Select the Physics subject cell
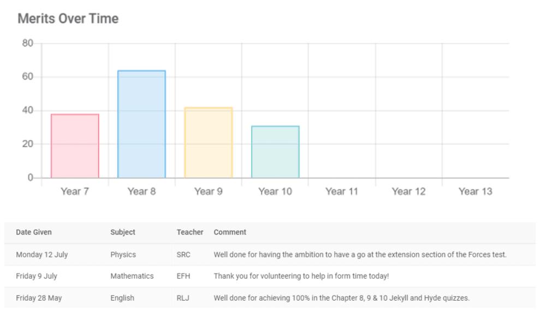546x311 pixels. pyautogui.click(x=123, y=255)
